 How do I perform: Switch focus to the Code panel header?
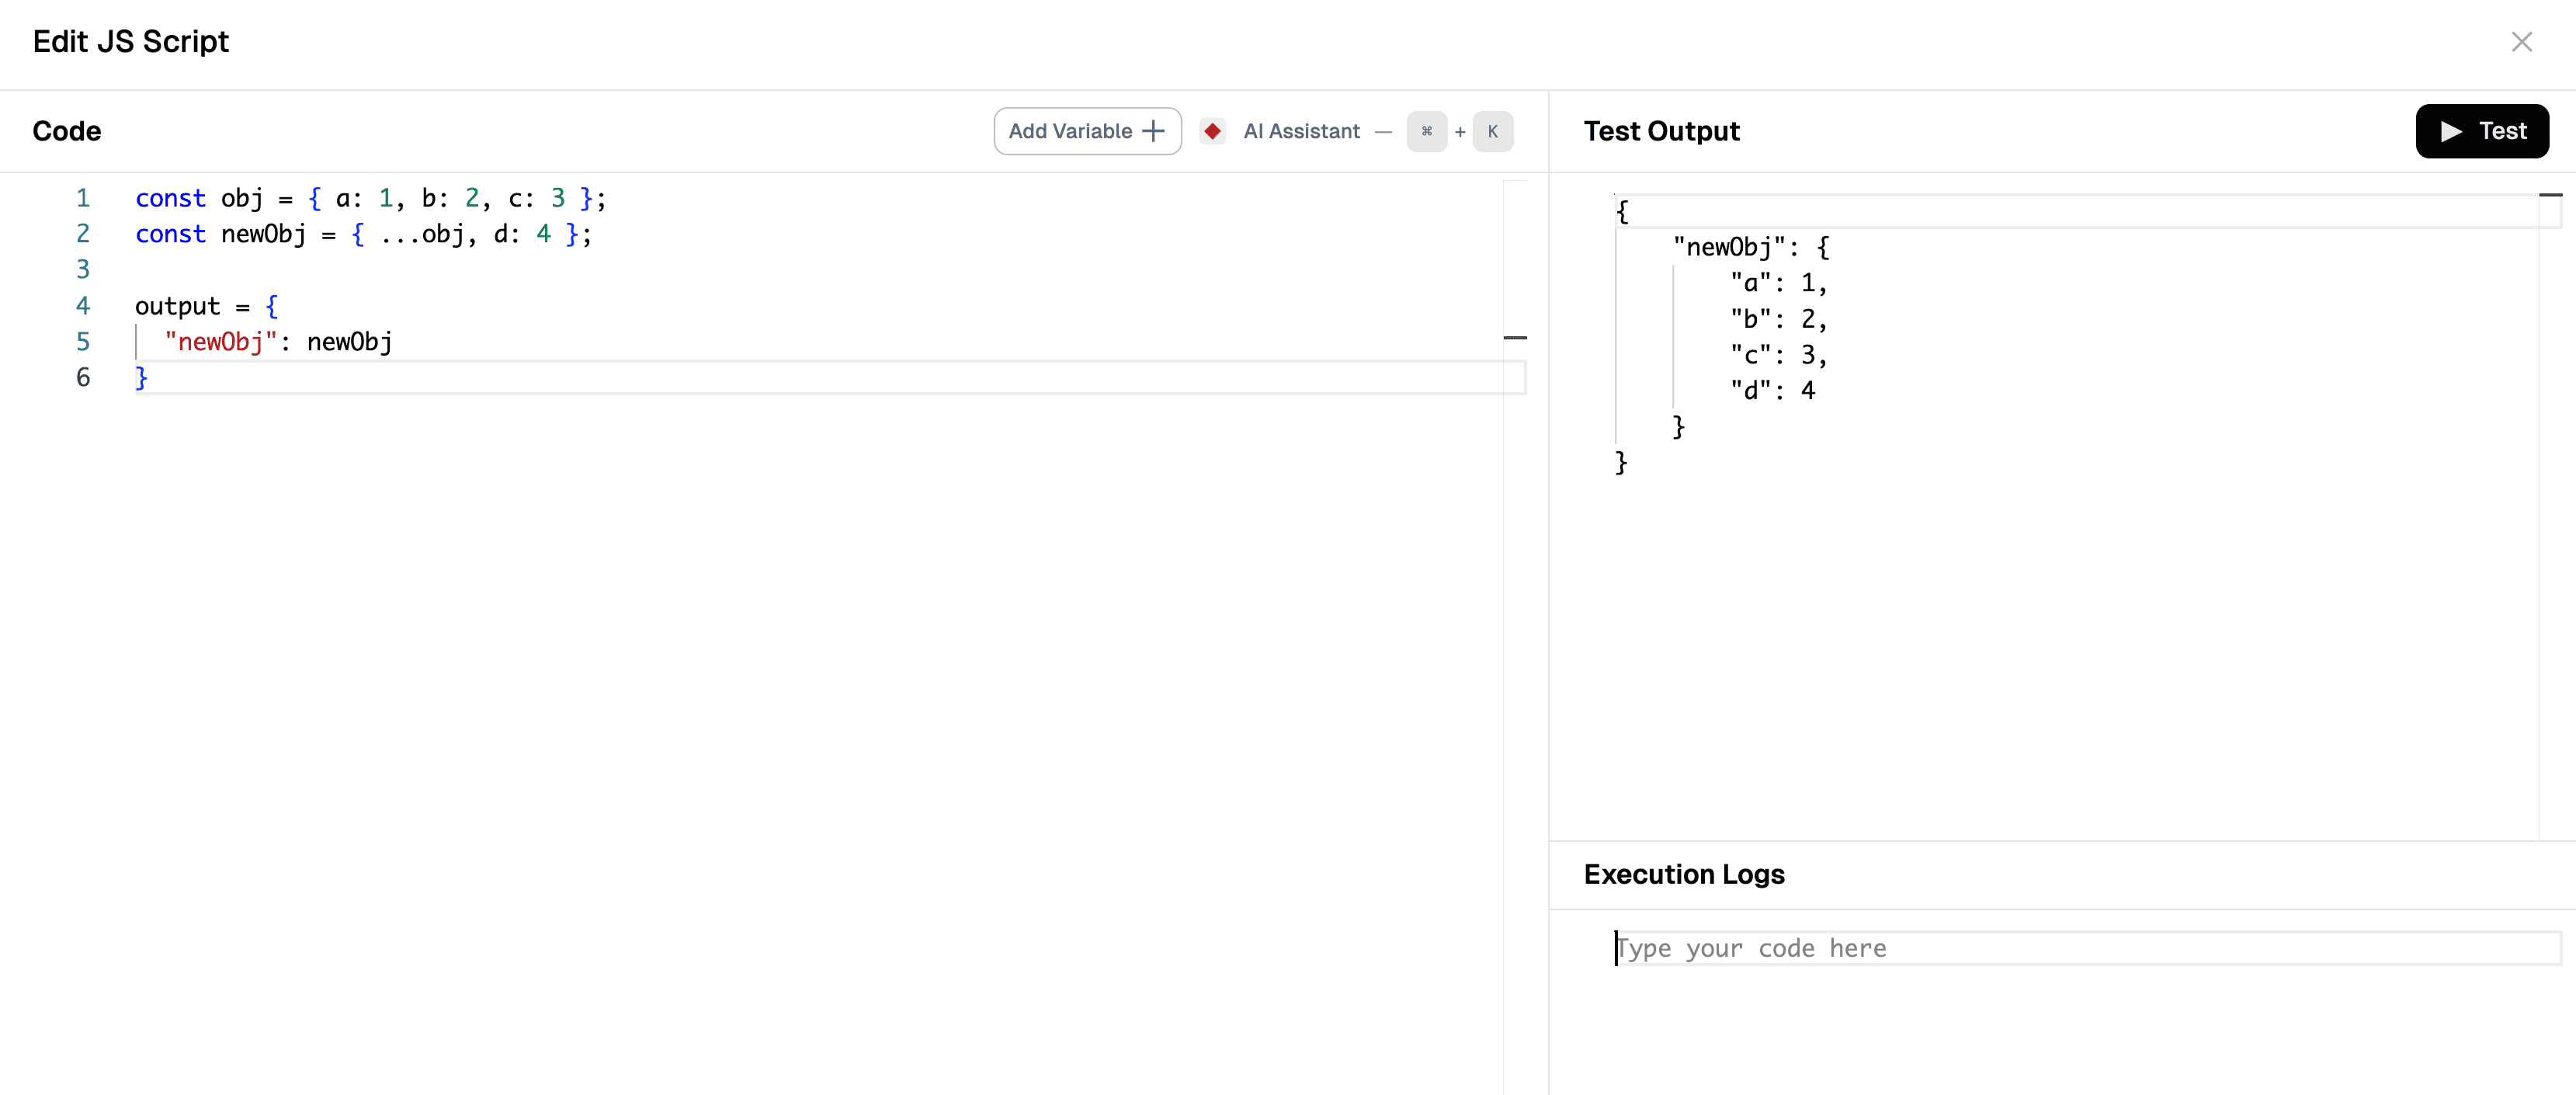[66, 131]
